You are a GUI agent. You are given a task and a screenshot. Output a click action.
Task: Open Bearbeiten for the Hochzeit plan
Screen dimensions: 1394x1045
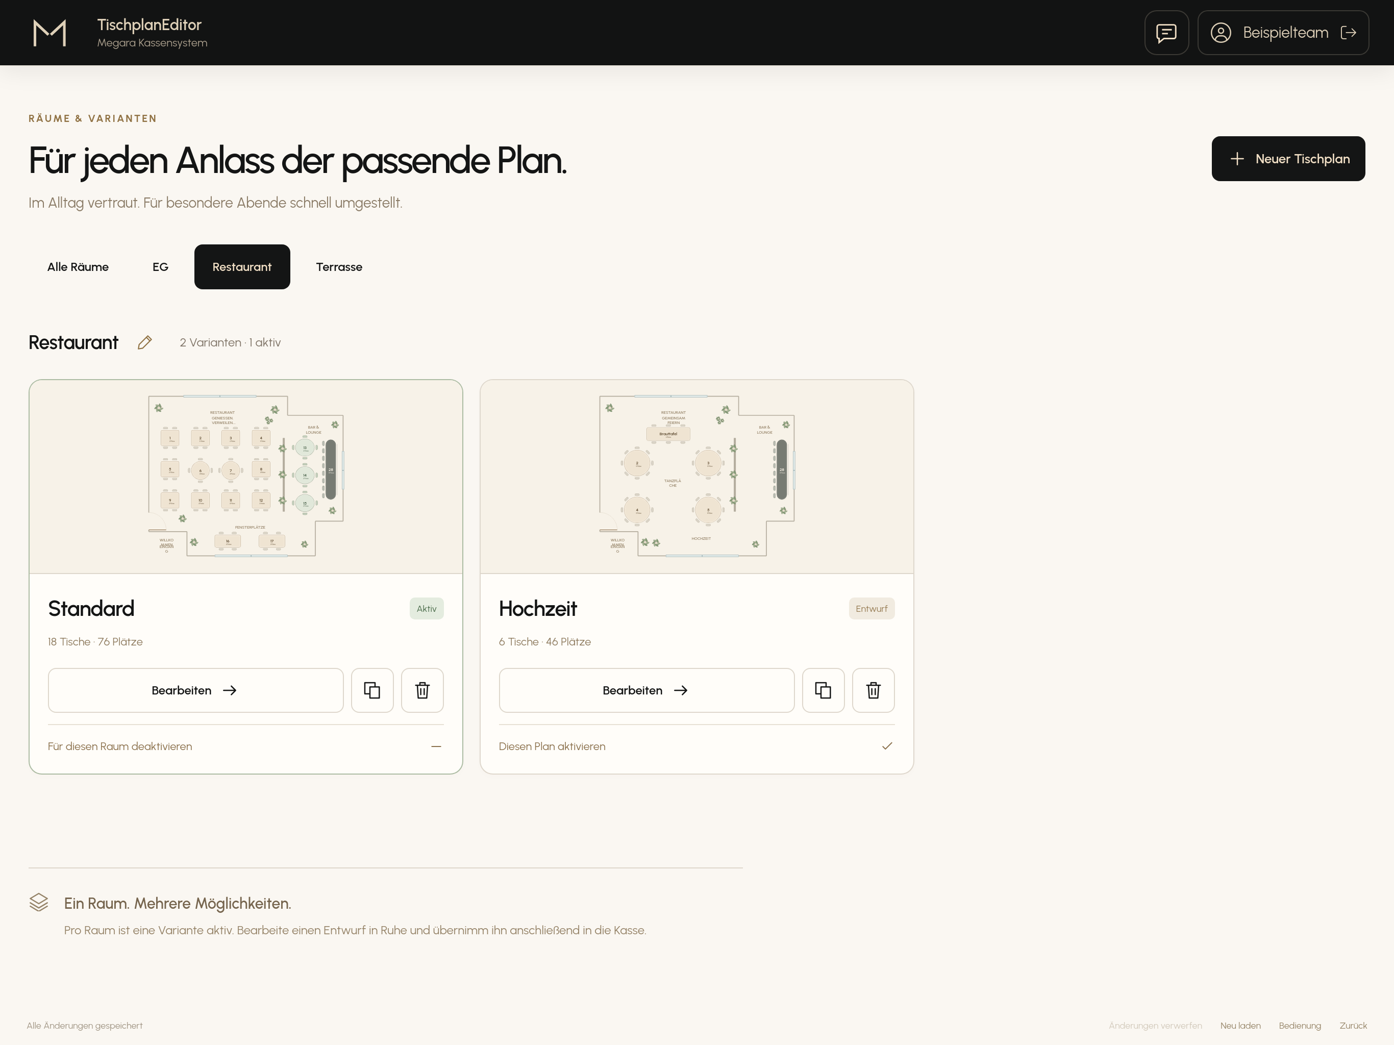(x=646, y=690)
